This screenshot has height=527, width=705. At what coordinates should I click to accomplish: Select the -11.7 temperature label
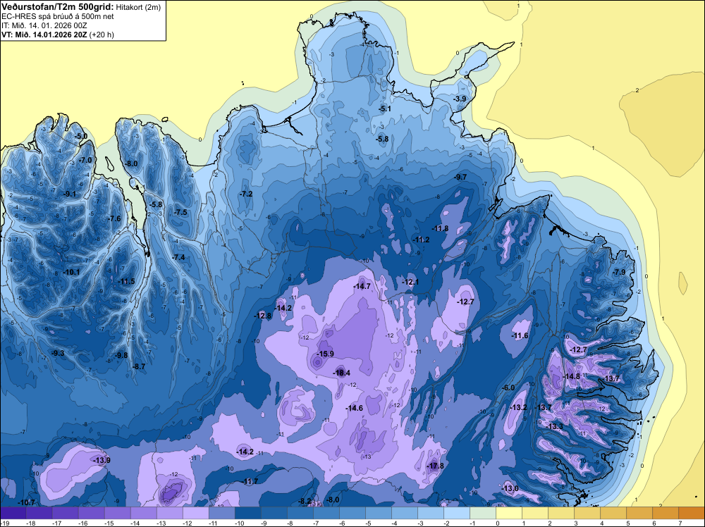250,482
